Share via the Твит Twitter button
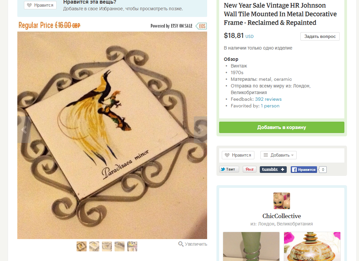This screenshot has width=359, height=261. click(x=229, y=169)
